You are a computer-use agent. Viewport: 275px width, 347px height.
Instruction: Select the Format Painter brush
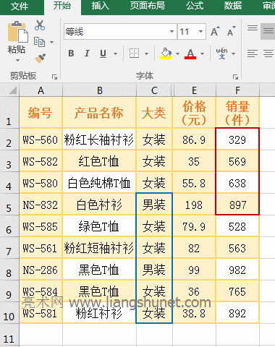[x=40, y=58]
